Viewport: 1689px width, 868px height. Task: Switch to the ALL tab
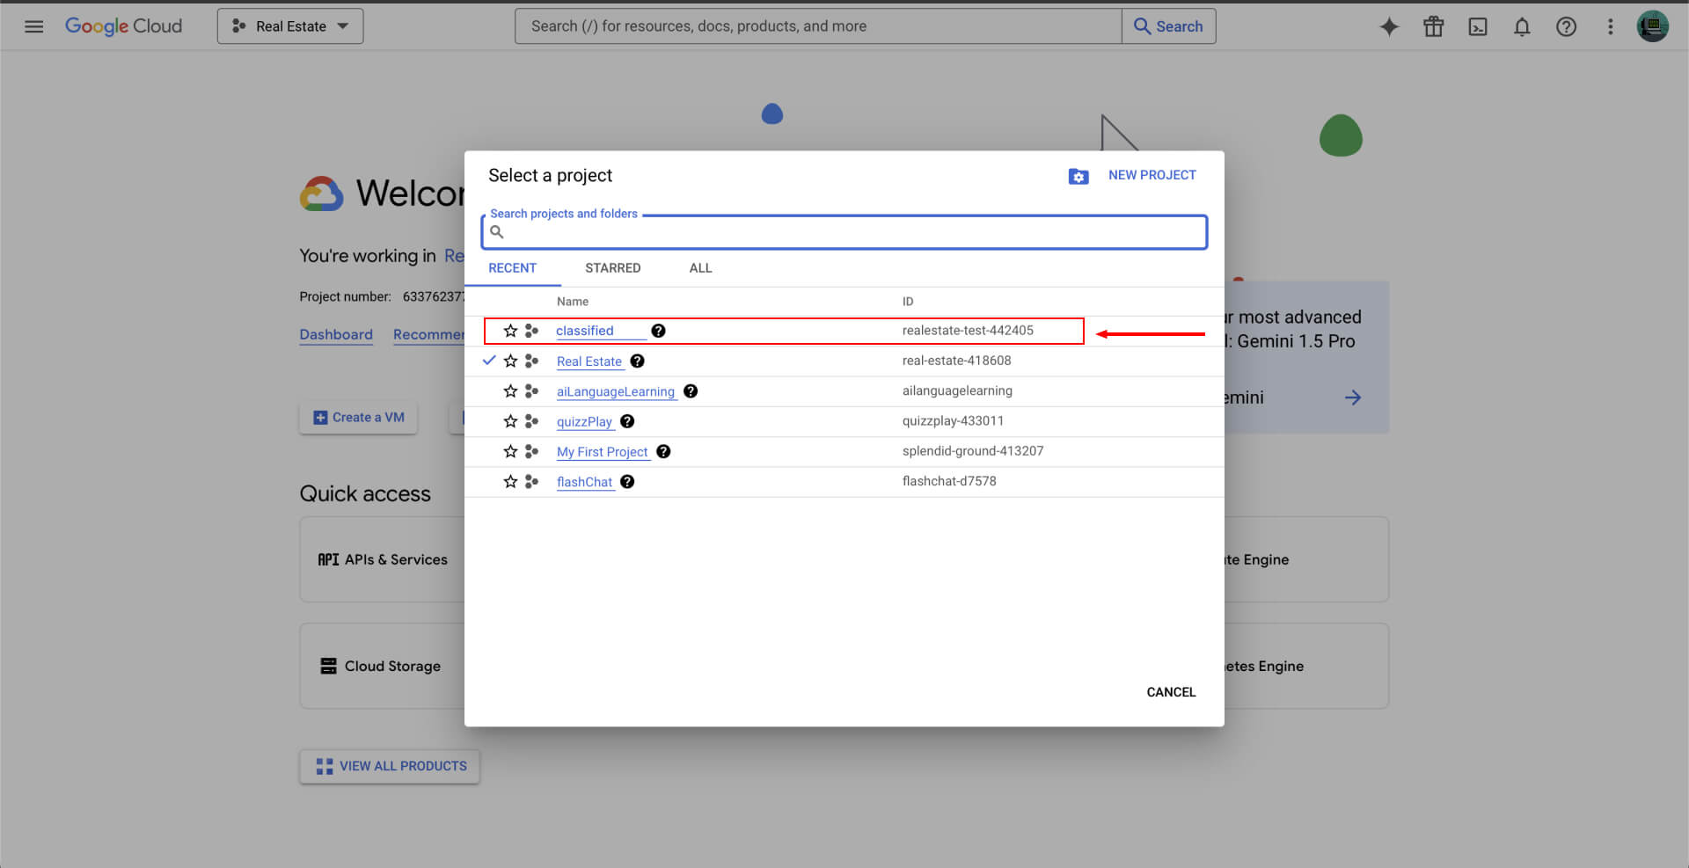(x=700, y=268)
